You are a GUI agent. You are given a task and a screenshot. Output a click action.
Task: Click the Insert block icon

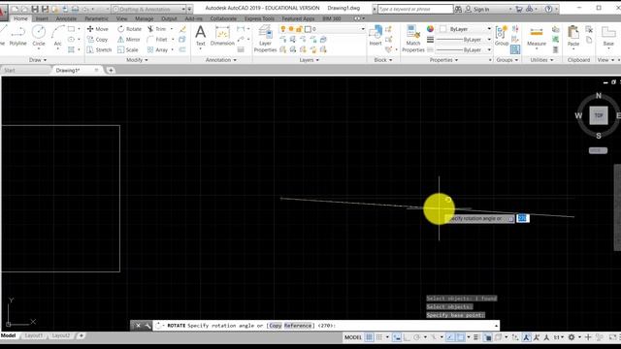click(376, 36)
